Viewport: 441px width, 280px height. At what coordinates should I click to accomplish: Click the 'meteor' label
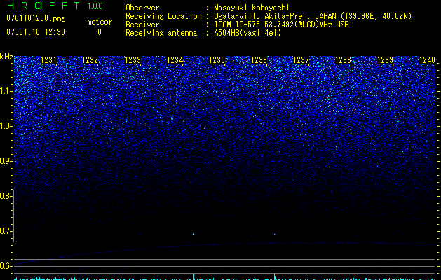[x=100, y=22]
